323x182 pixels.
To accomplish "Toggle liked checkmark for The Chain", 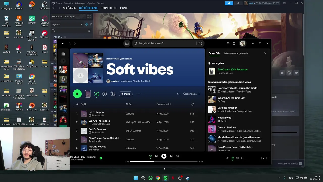I will click(101, 158).
